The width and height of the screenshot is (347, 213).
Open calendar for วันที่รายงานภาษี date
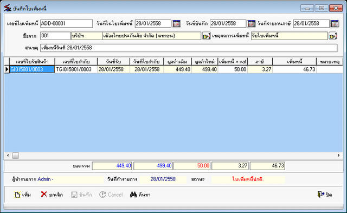(x=335, y=23)
